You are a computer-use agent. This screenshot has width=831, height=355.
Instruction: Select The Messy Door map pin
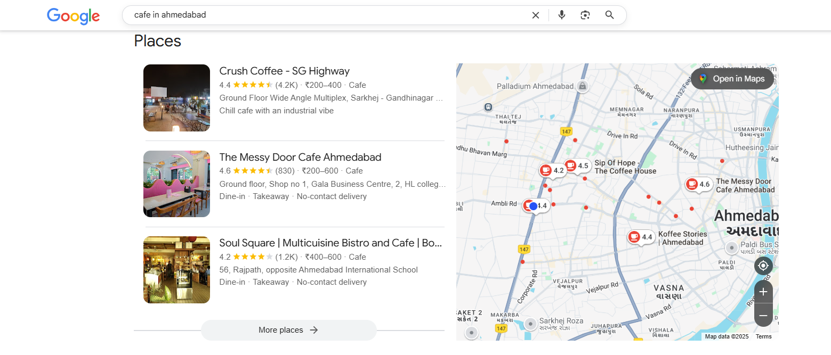point(692,184)
